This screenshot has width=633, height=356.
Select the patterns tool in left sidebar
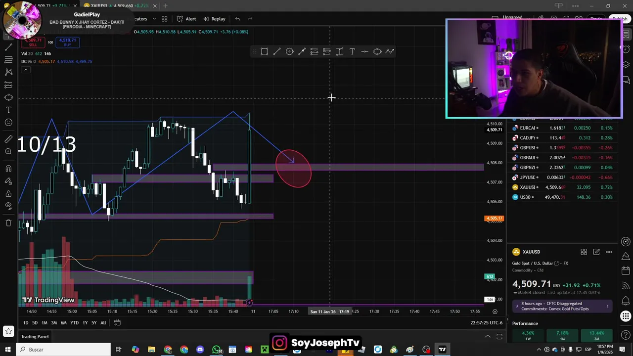pos(8,72)
